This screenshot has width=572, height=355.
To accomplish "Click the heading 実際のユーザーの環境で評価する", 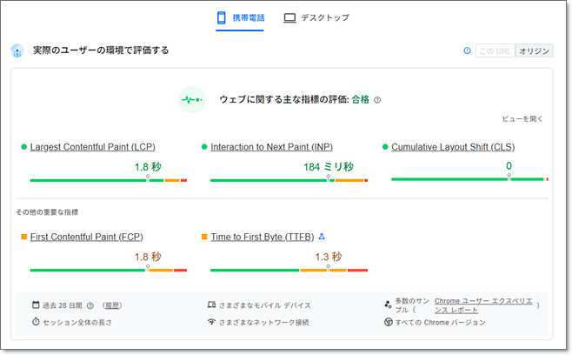I will coord(101,50).
